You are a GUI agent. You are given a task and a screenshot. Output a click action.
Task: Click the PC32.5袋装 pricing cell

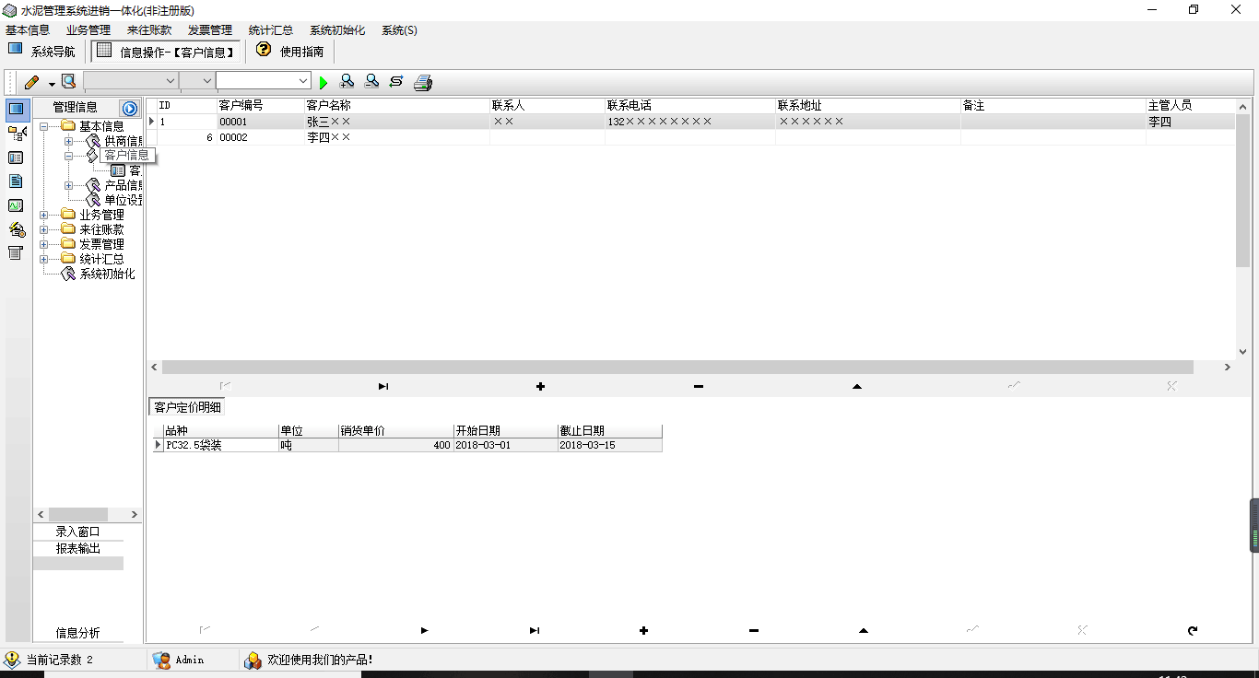click(x=220, y=445)
